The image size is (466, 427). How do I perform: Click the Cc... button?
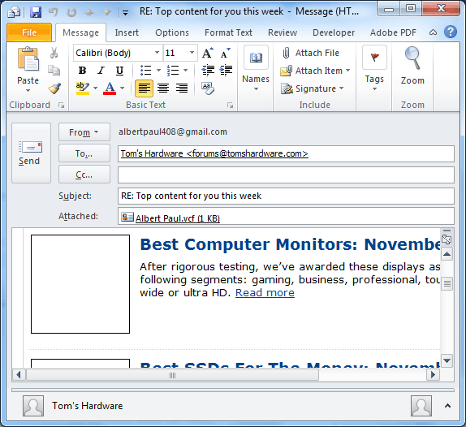84,175
